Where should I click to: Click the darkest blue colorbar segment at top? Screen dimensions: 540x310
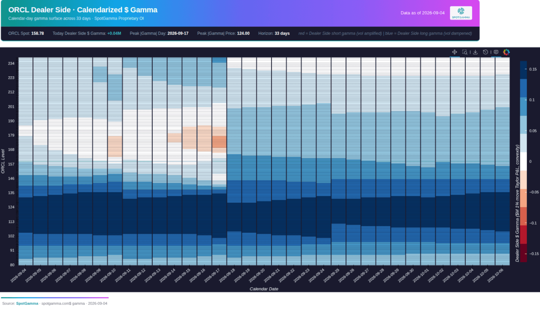[x=523, y=70]
